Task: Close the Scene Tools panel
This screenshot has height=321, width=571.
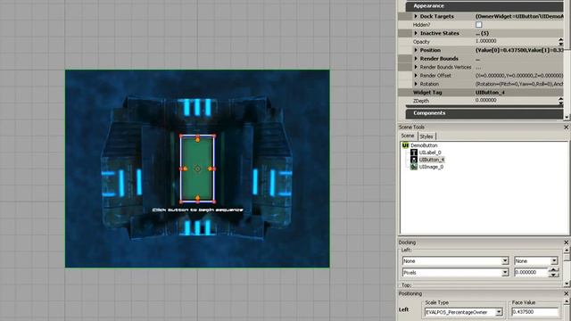Action: (566, 127)
